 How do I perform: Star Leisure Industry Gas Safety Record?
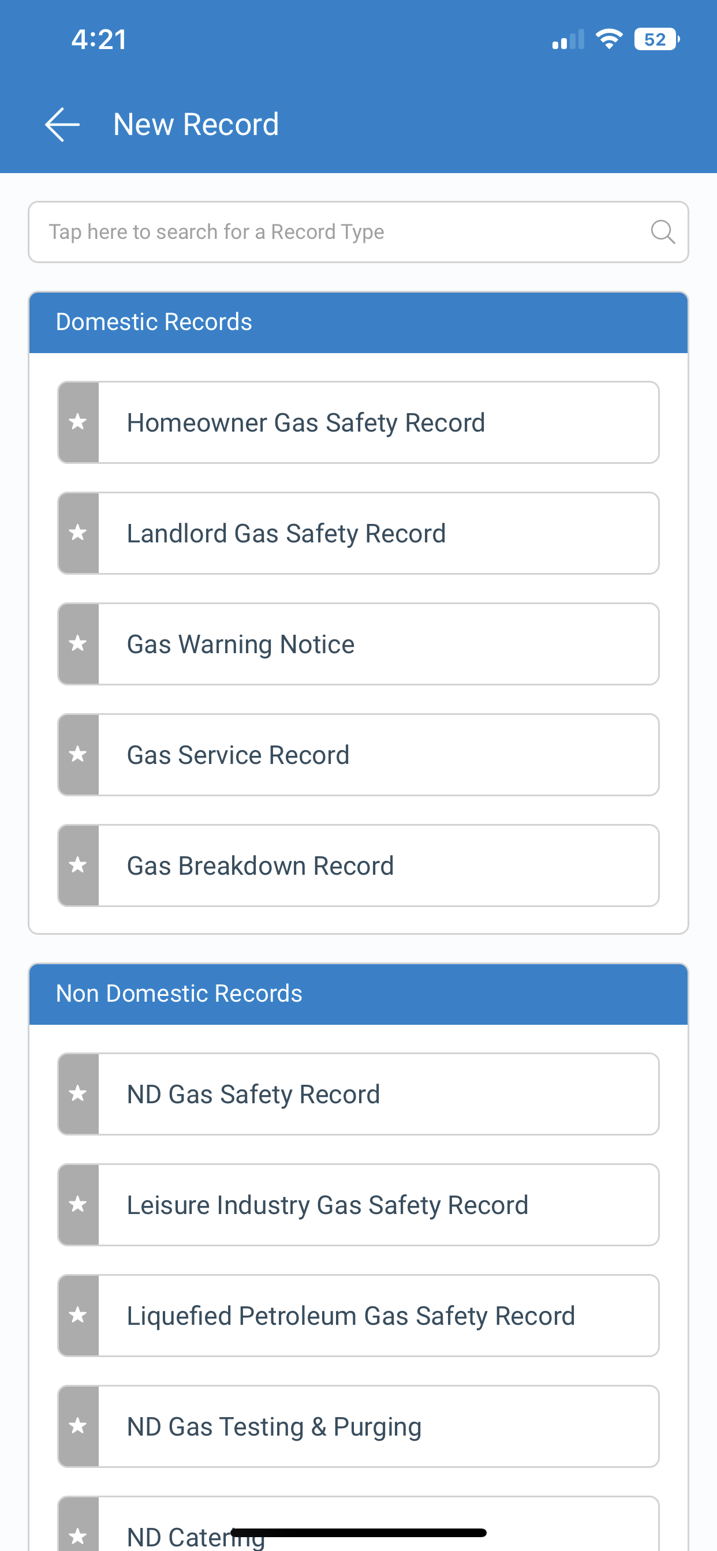79,1204
